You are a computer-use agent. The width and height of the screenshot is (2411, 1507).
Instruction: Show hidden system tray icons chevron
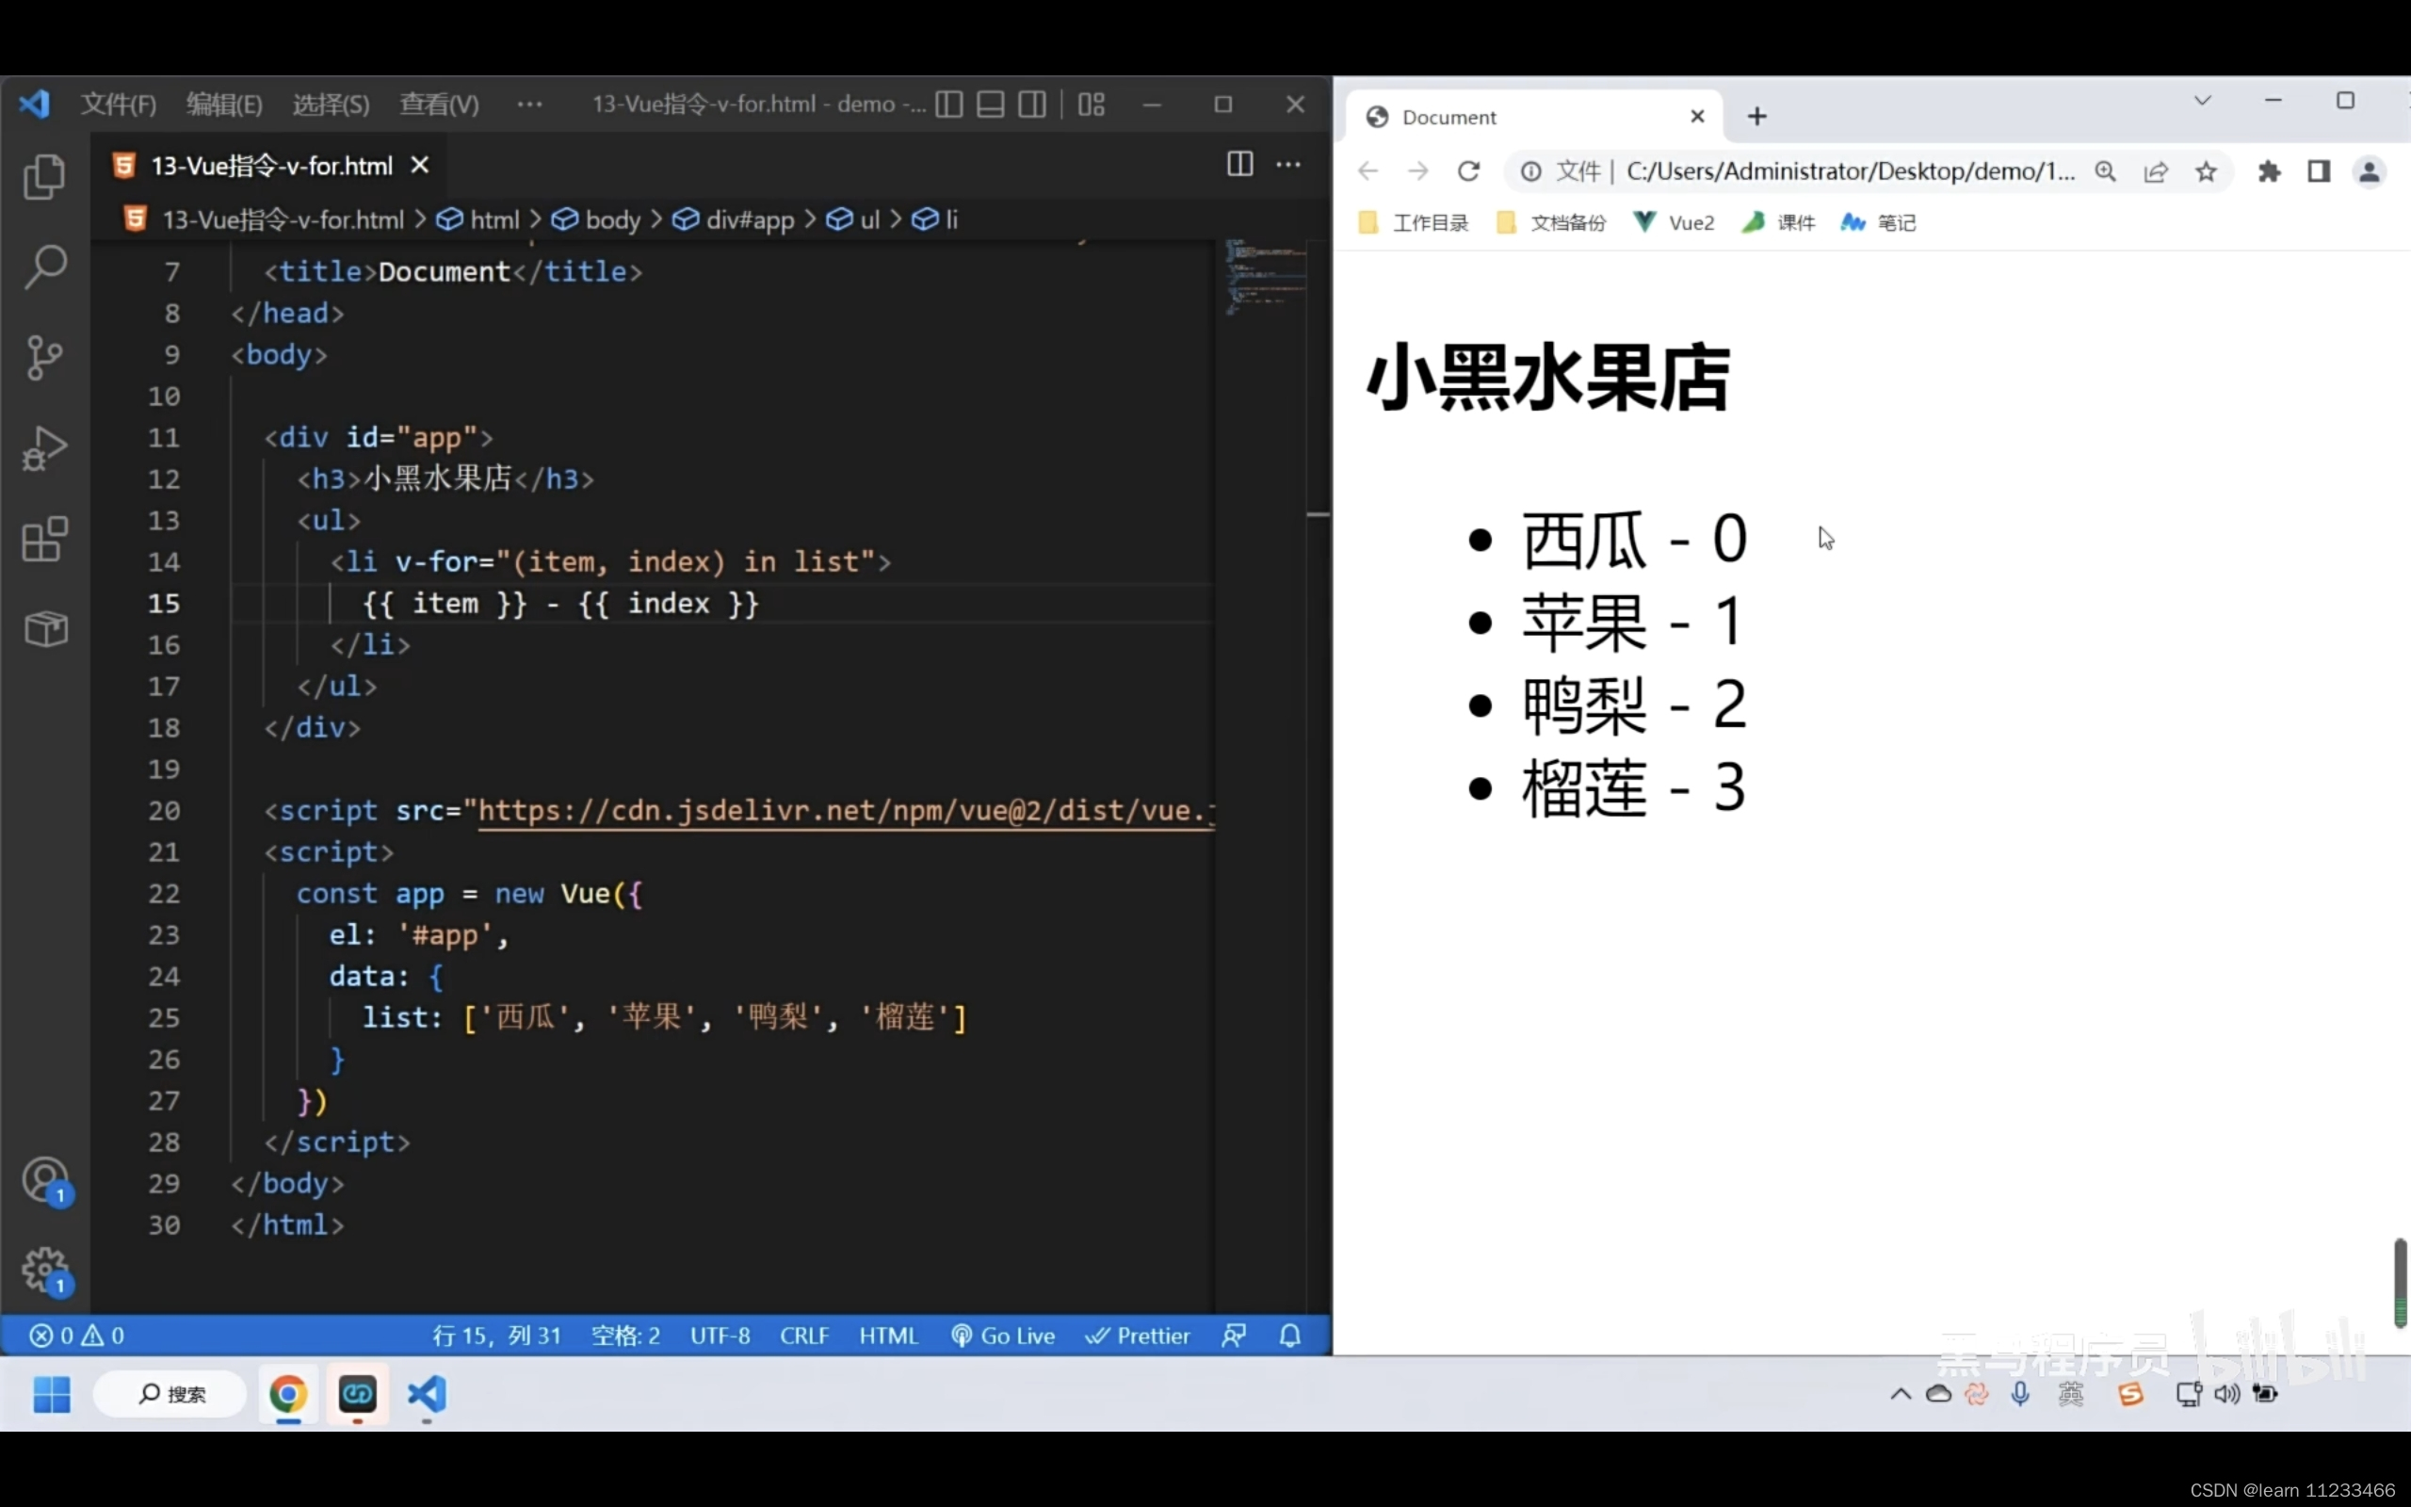click(x=1900, y=1393)
